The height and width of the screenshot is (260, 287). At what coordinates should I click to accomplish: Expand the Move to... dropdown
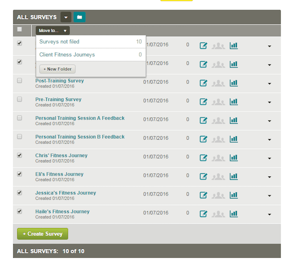point(53,31)
